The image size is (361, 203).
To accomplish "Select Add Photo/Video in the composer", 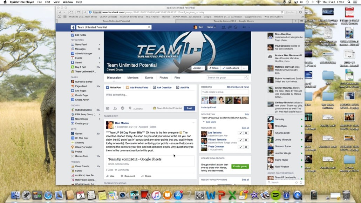I will click(137, 88).
